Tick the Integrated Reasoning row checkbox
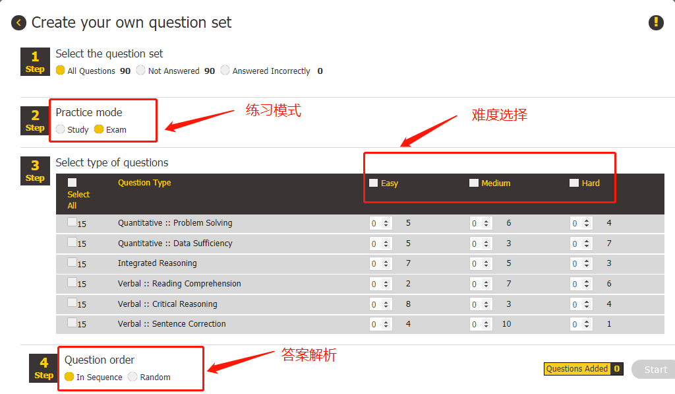 [72, 263]
